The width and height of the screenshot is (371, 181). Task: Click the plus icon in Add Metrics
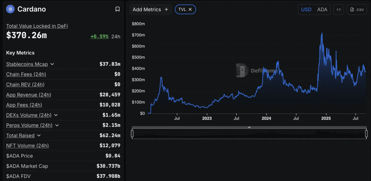pyautogui.click(x=166, y=9)
